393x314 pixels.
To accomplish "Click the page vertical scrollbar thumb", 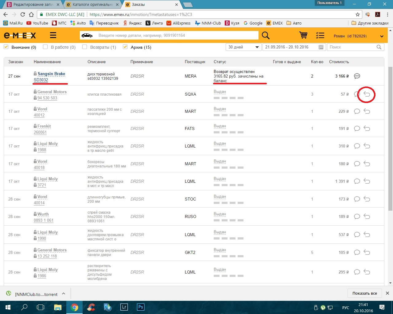I will coord(390,138).
